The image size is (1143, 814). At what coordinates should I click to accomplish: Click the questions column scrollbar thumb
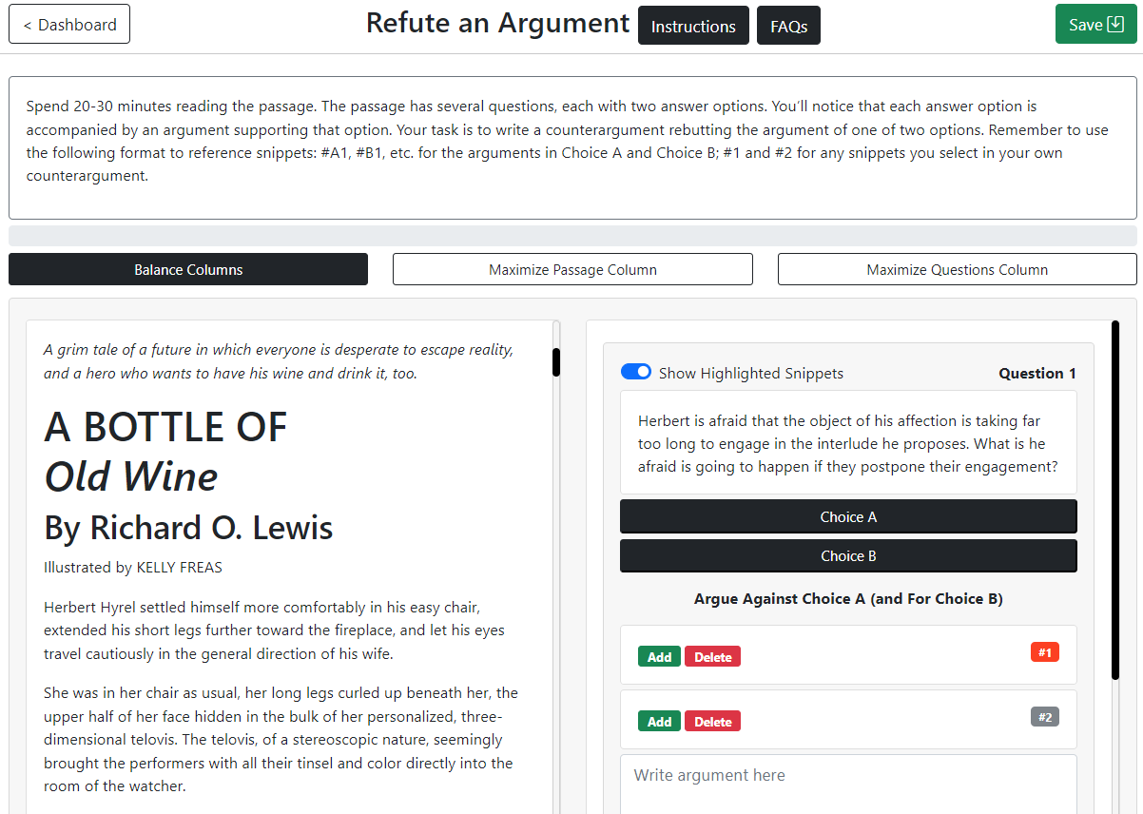coord(1115,500)
